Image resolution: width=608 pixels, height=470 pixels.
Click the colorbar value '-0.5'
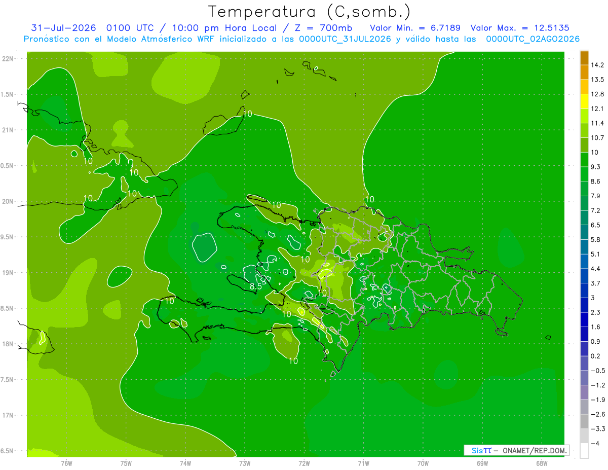[x=597, y=371]
